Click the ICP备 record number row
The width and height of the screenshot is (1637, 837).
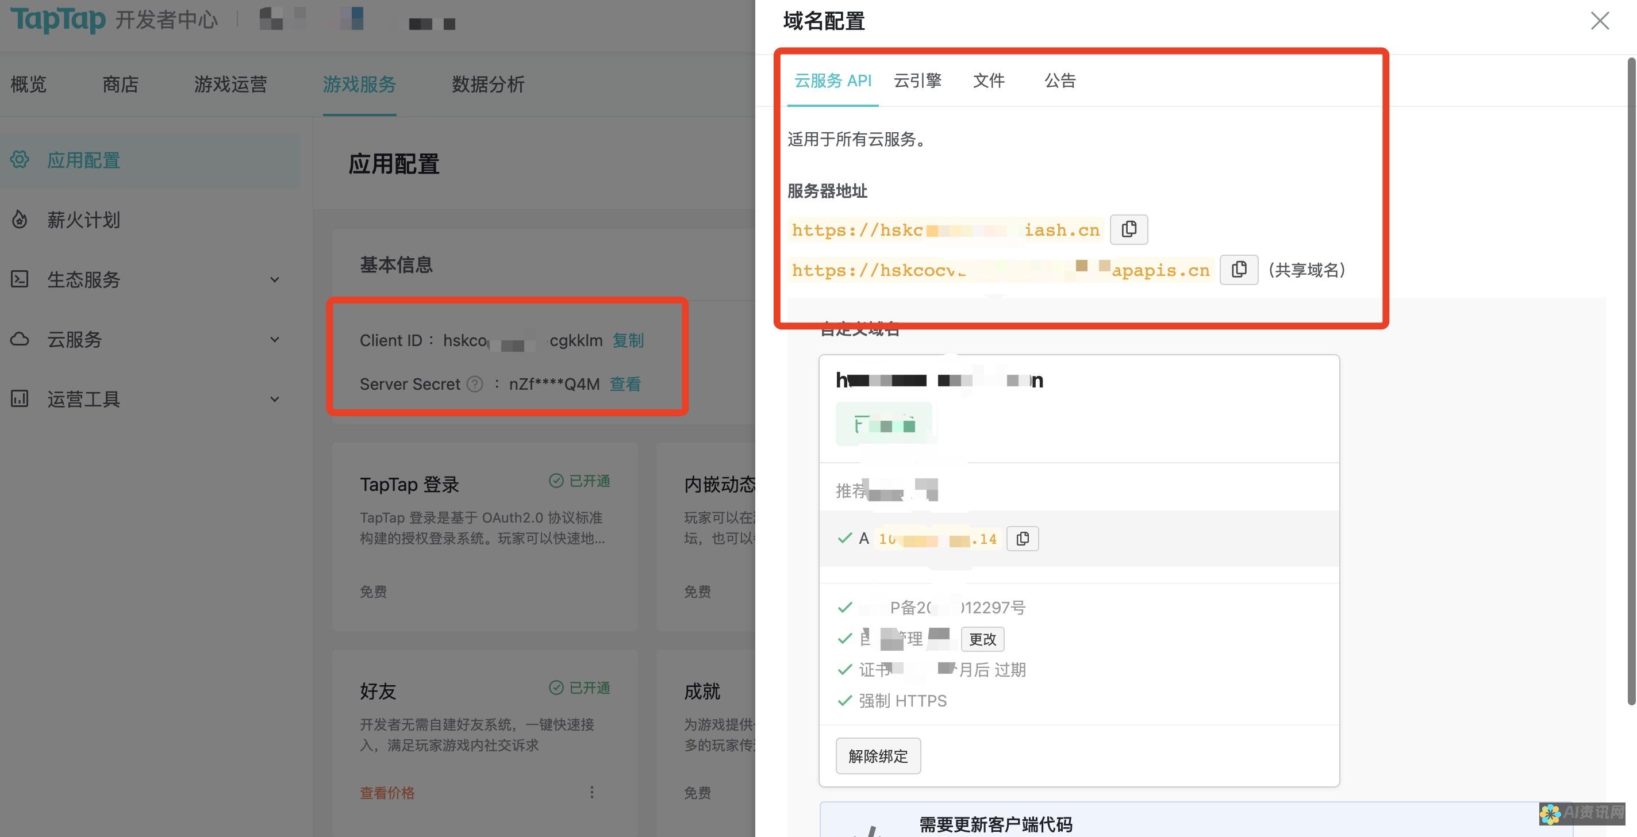[x=932, y=608]
